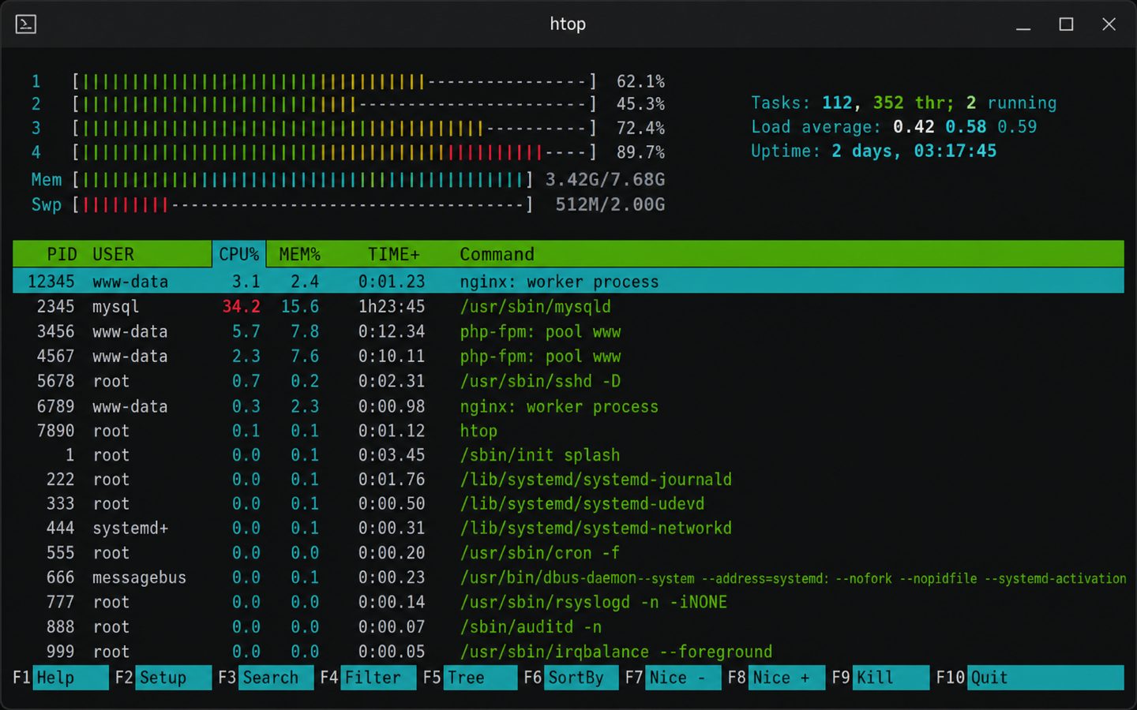Screen dimensions: 1137x710
Task: Click the CPU 4 usage meter bar
Action: [334, 151]
